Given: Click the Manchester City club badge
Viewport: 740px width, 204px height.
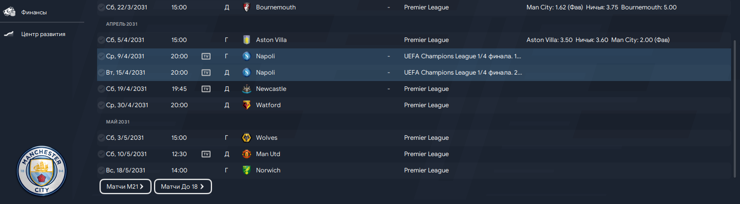Looking at the screenshot, I should (42, 171).
